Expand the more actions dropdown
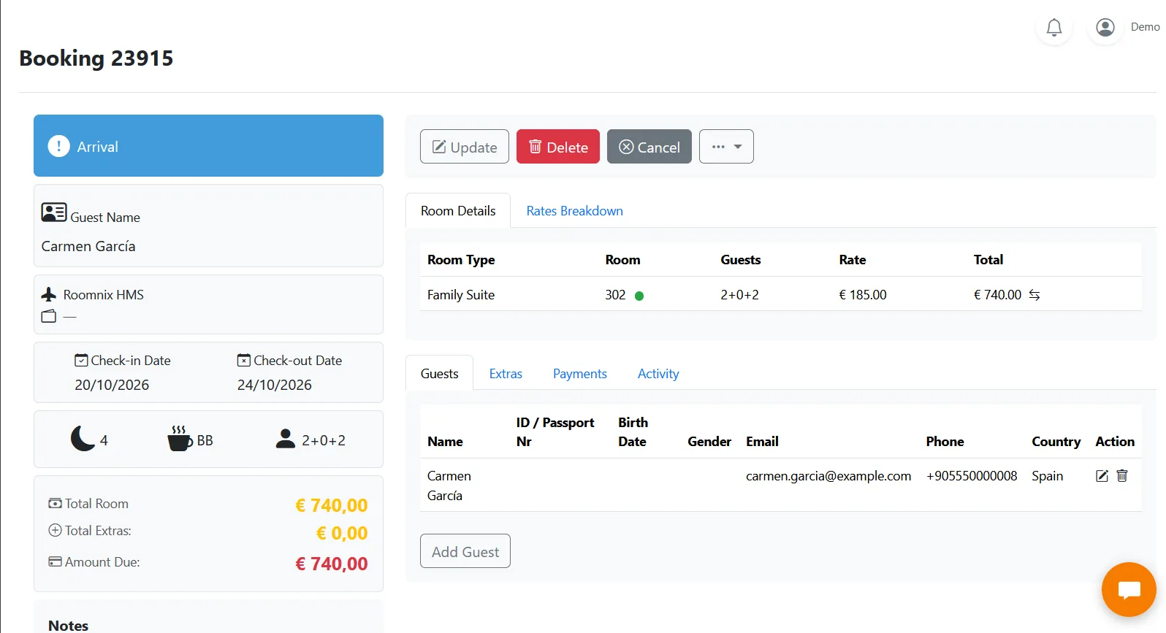 pyautogui.click(x=726, y=147)
